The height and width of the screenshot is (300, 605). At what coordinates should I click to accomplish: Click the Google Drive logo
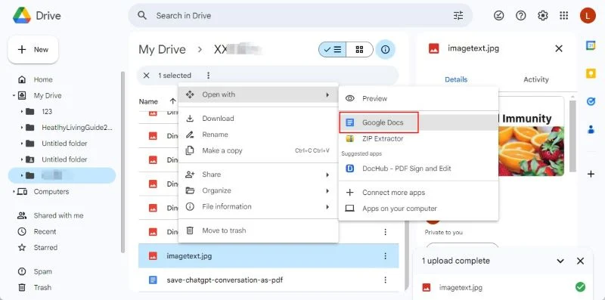click(22, 15)
